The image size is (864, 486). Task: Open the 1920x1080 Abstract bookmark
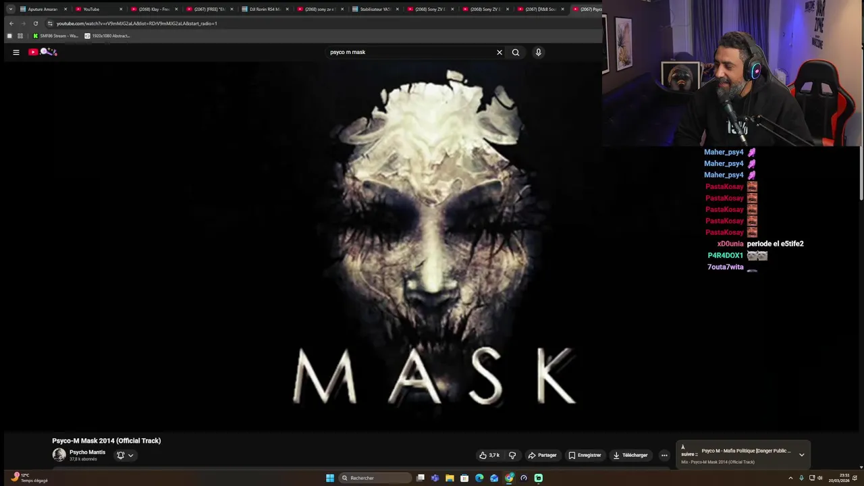coord(107,36)
